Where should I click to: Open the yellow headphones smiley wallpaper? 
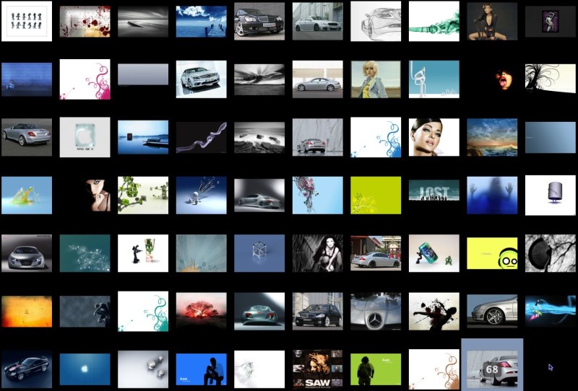click(492, 253)
